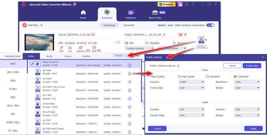Switch to the Custom format tab

pyautogui.click(x=86, y=56)
